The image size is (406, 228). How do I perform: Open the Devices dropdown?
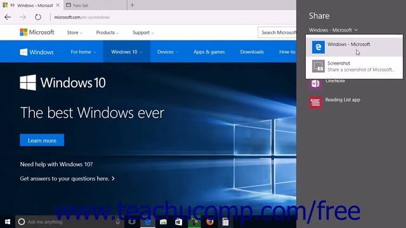167,52
